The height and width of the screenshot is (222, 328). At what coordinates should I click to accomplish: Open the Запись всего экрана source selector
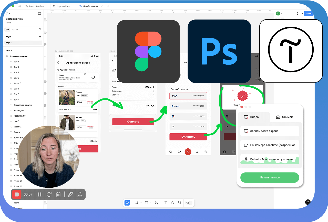270,131
